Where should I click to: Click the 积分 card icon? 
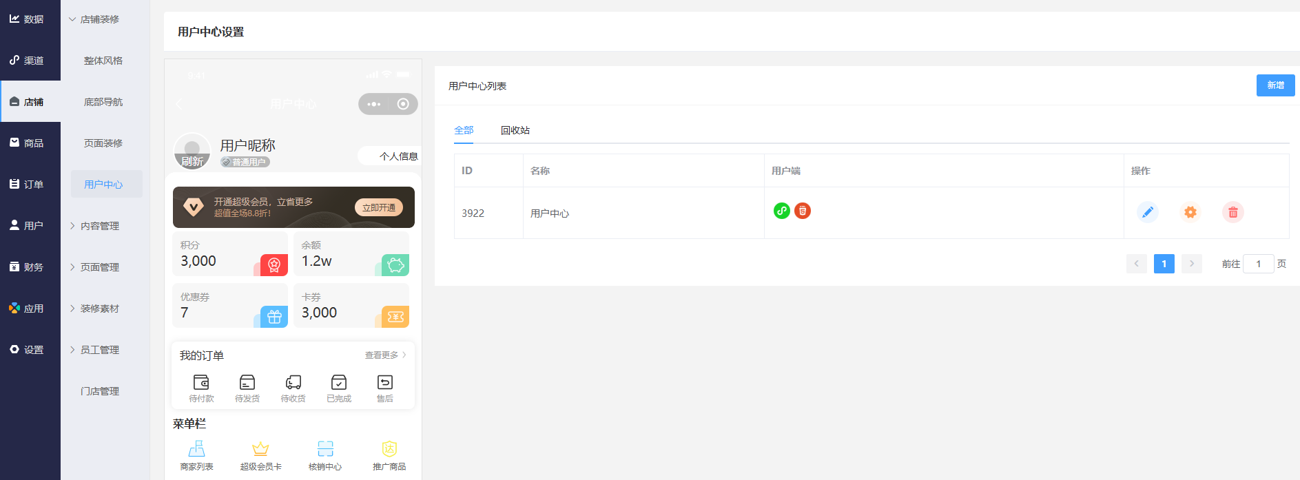coord(274,264)
